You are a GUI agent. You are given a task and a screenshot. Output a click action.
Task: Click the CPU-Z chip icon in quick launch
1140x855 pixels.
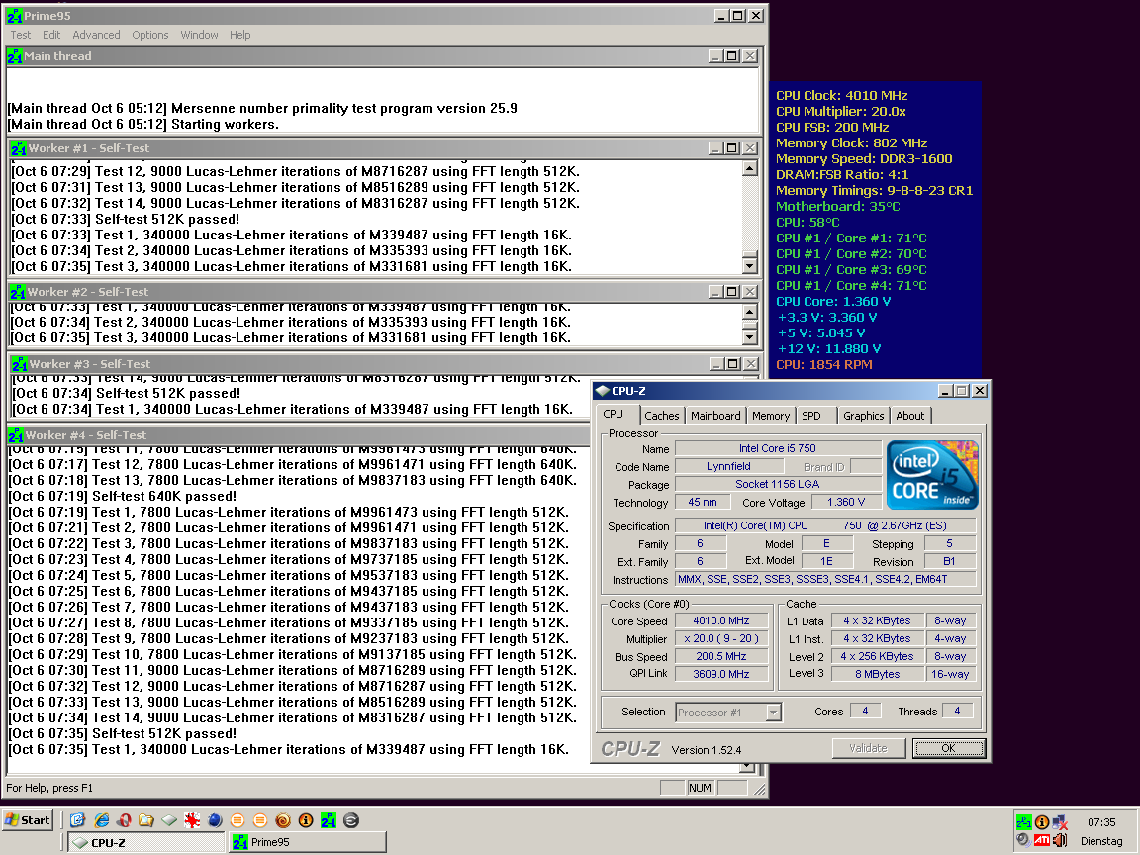point(168,820)
